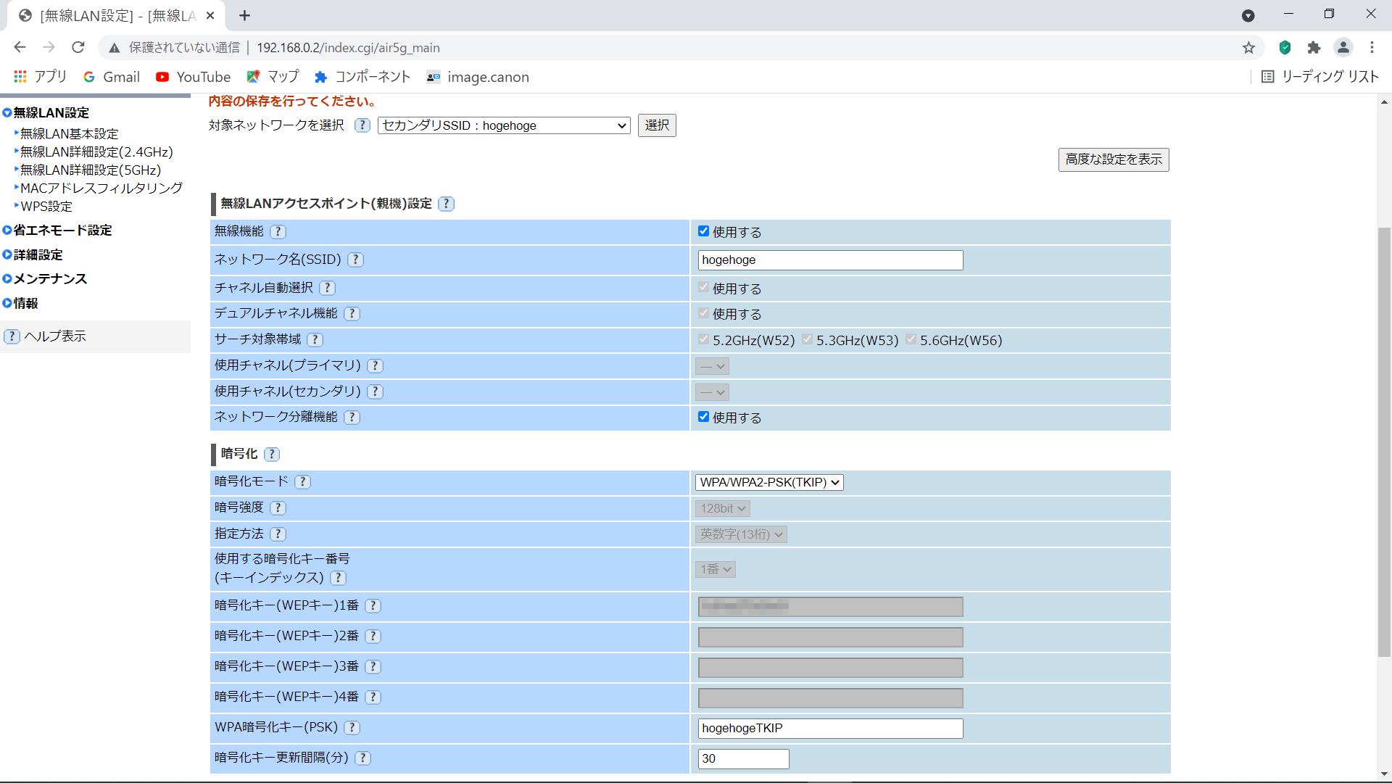The image size is (1392, 783).
Task: Click the WPA暗号化キー(PSK) input field
Action: (830, 729)
